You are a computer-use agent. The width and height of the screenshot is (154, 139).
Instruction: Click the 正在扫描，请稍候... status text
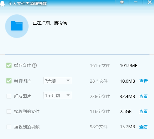coord(51,23)
